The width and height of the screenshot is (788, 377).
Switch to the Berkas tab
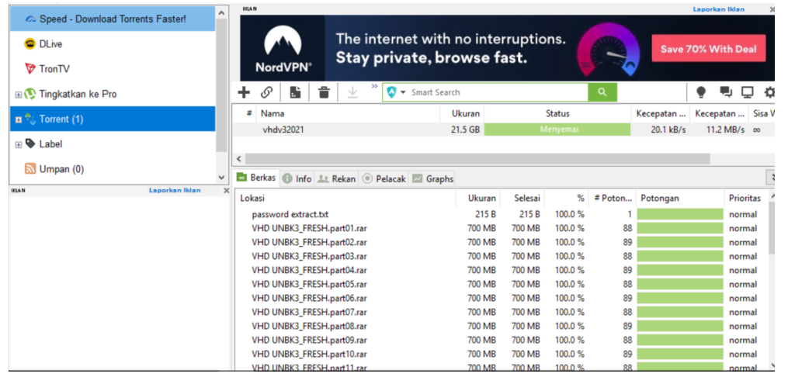[x=256, y=178]
